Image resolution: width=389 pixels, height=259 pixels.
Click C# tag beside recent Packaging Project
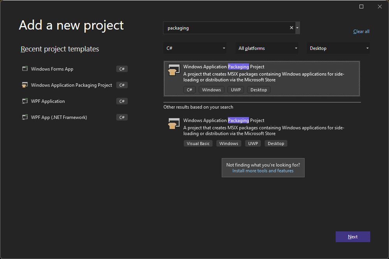pyautogui.click(x=122, y=85)
